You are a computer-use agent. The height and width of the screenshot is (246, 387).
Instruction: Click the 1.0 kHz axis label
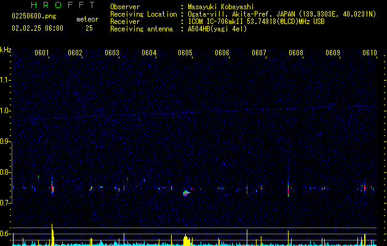click(5, 111)
